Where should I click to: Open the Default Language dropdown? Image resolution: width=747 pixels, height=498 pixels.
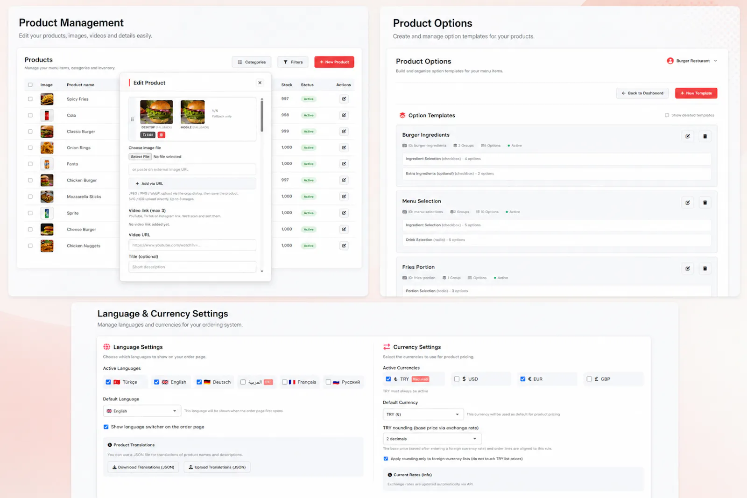coord(142,411)
